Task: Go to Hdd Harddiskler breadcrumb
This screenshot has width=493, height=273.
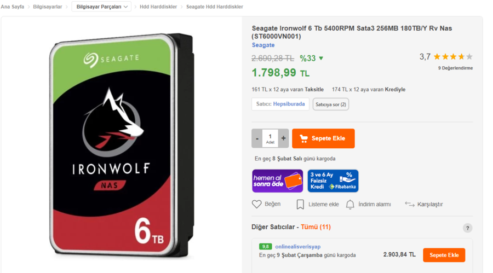Action: pyautogui.click(x=158, y=7)
